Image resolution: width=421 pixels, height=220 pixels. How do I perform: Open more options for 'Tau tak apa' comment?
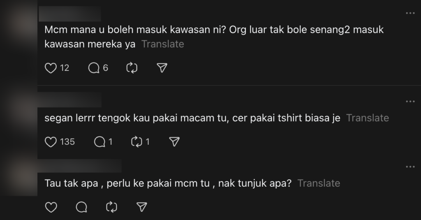click(410, 167)
